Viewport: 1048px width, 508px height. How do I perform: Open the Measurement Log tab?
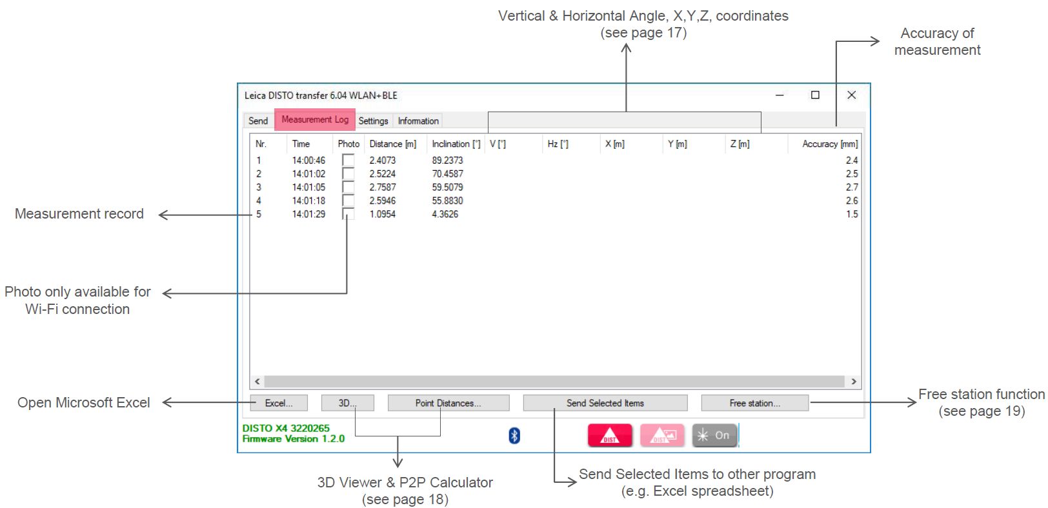[x=315, y=120]
